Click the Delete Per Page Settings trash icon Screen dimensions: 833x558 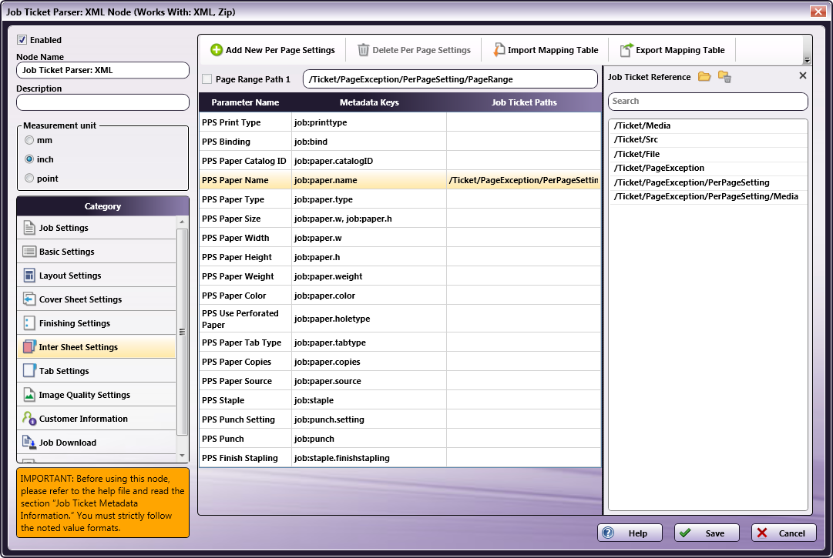point(364,50)
